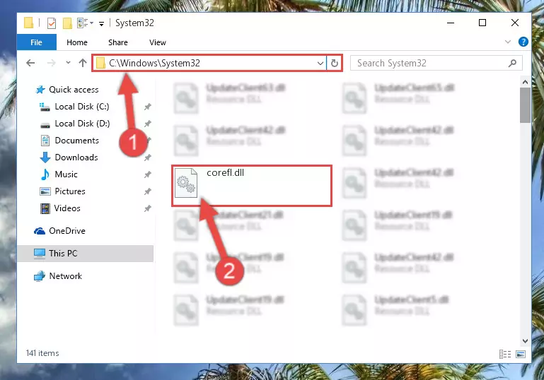Image resolution: width=544 pixels, height=380 pixels.
Task: Click the Properties quick access toolbar icon
Action: pyautogui.click(x=52, y=23)
